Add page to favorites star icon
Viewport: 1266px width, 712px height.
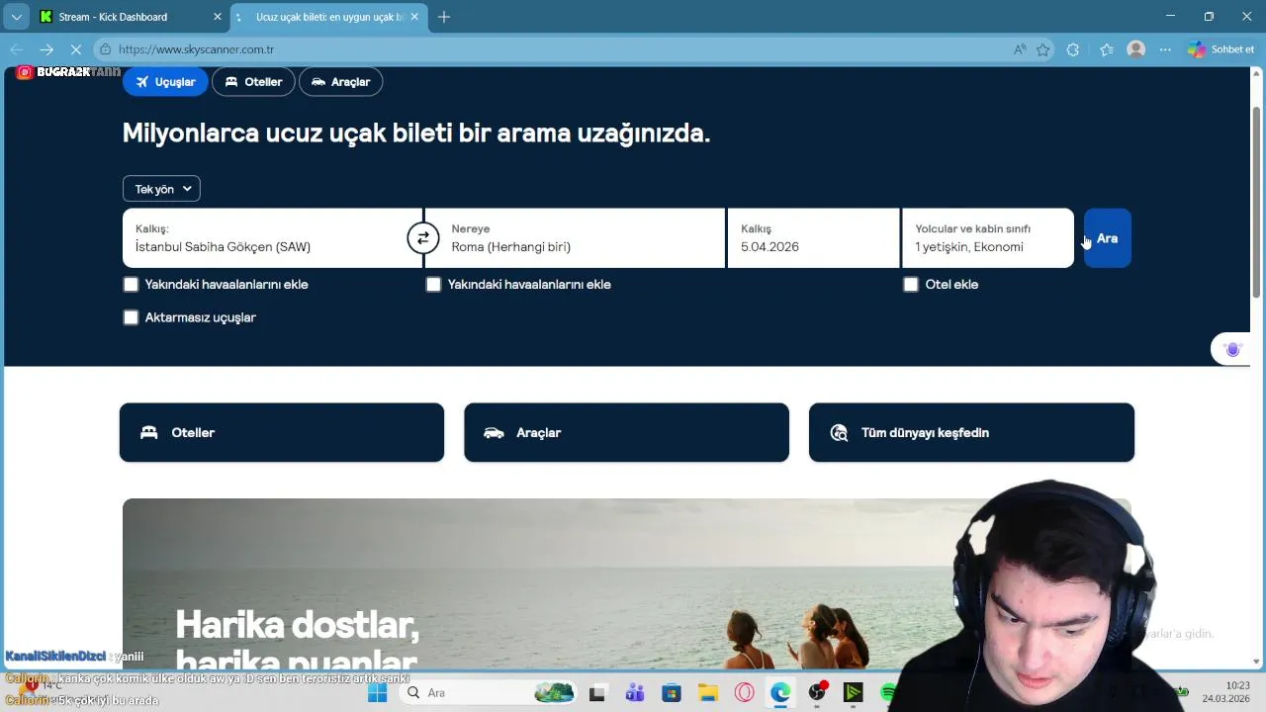coord(1042,49)
